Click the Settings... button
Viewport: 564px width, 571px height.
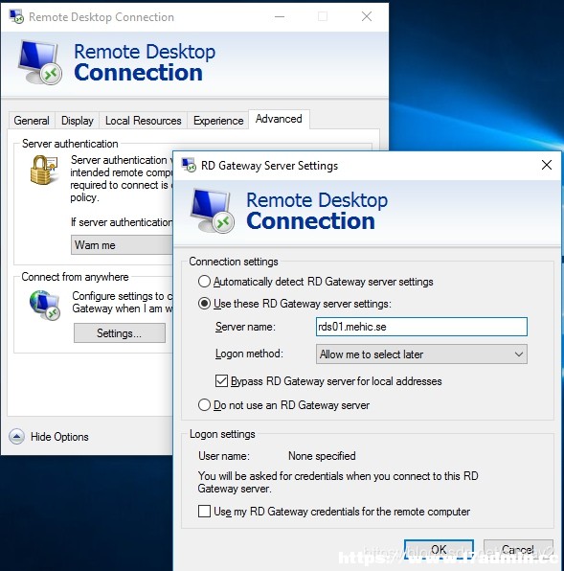pos(120,332)
